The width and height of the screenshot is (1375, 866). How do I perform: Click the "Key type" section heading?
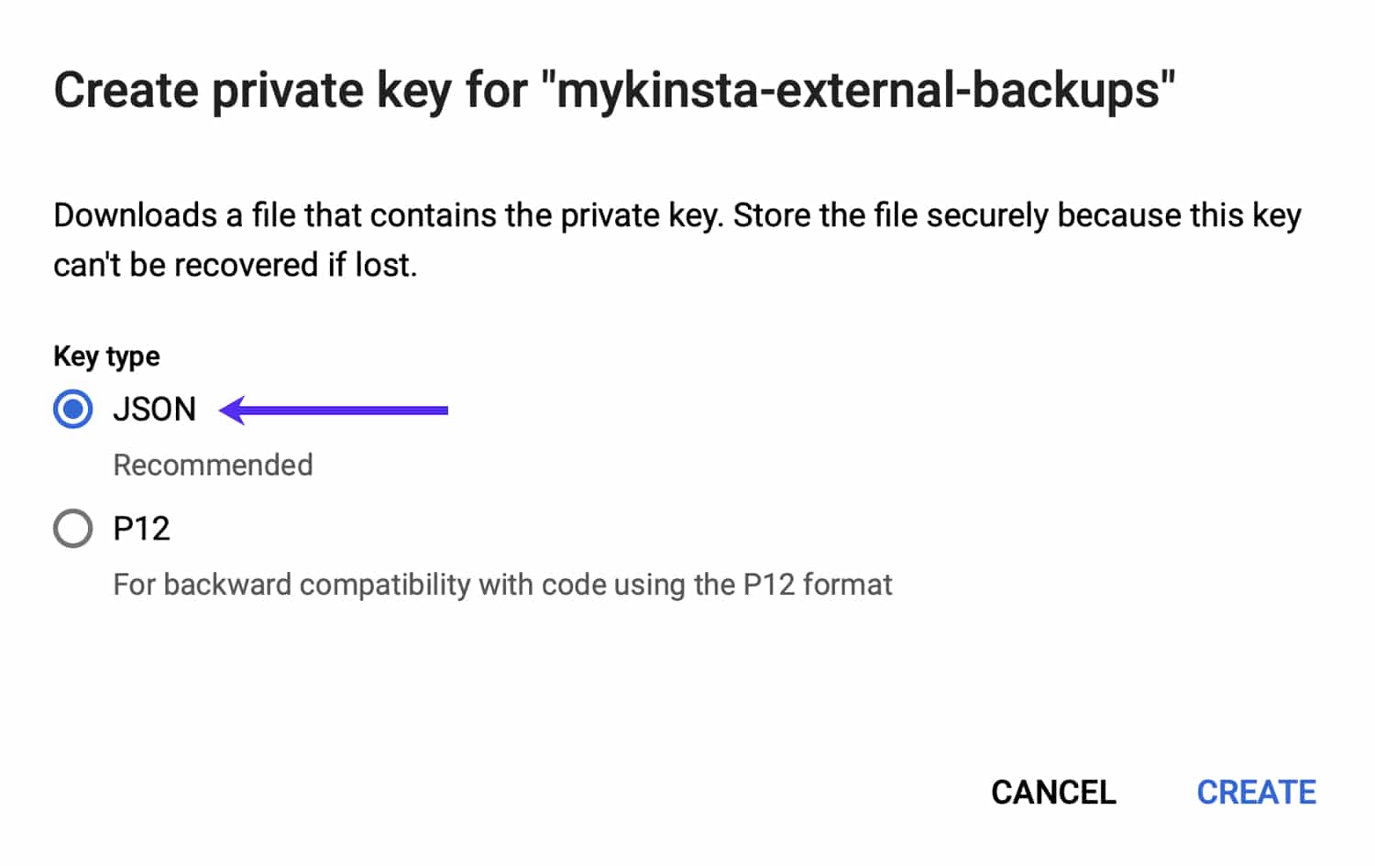pyautogui.click(x=106, y=356)
